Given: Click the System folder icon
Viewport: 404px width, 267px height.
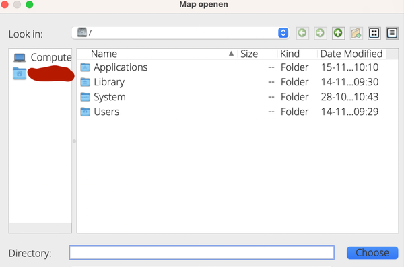Looking at the screenshot, I should coord(85,97).
